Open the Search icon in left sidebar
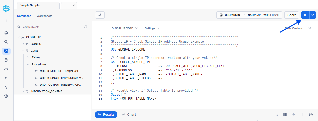 pos(6,42)
